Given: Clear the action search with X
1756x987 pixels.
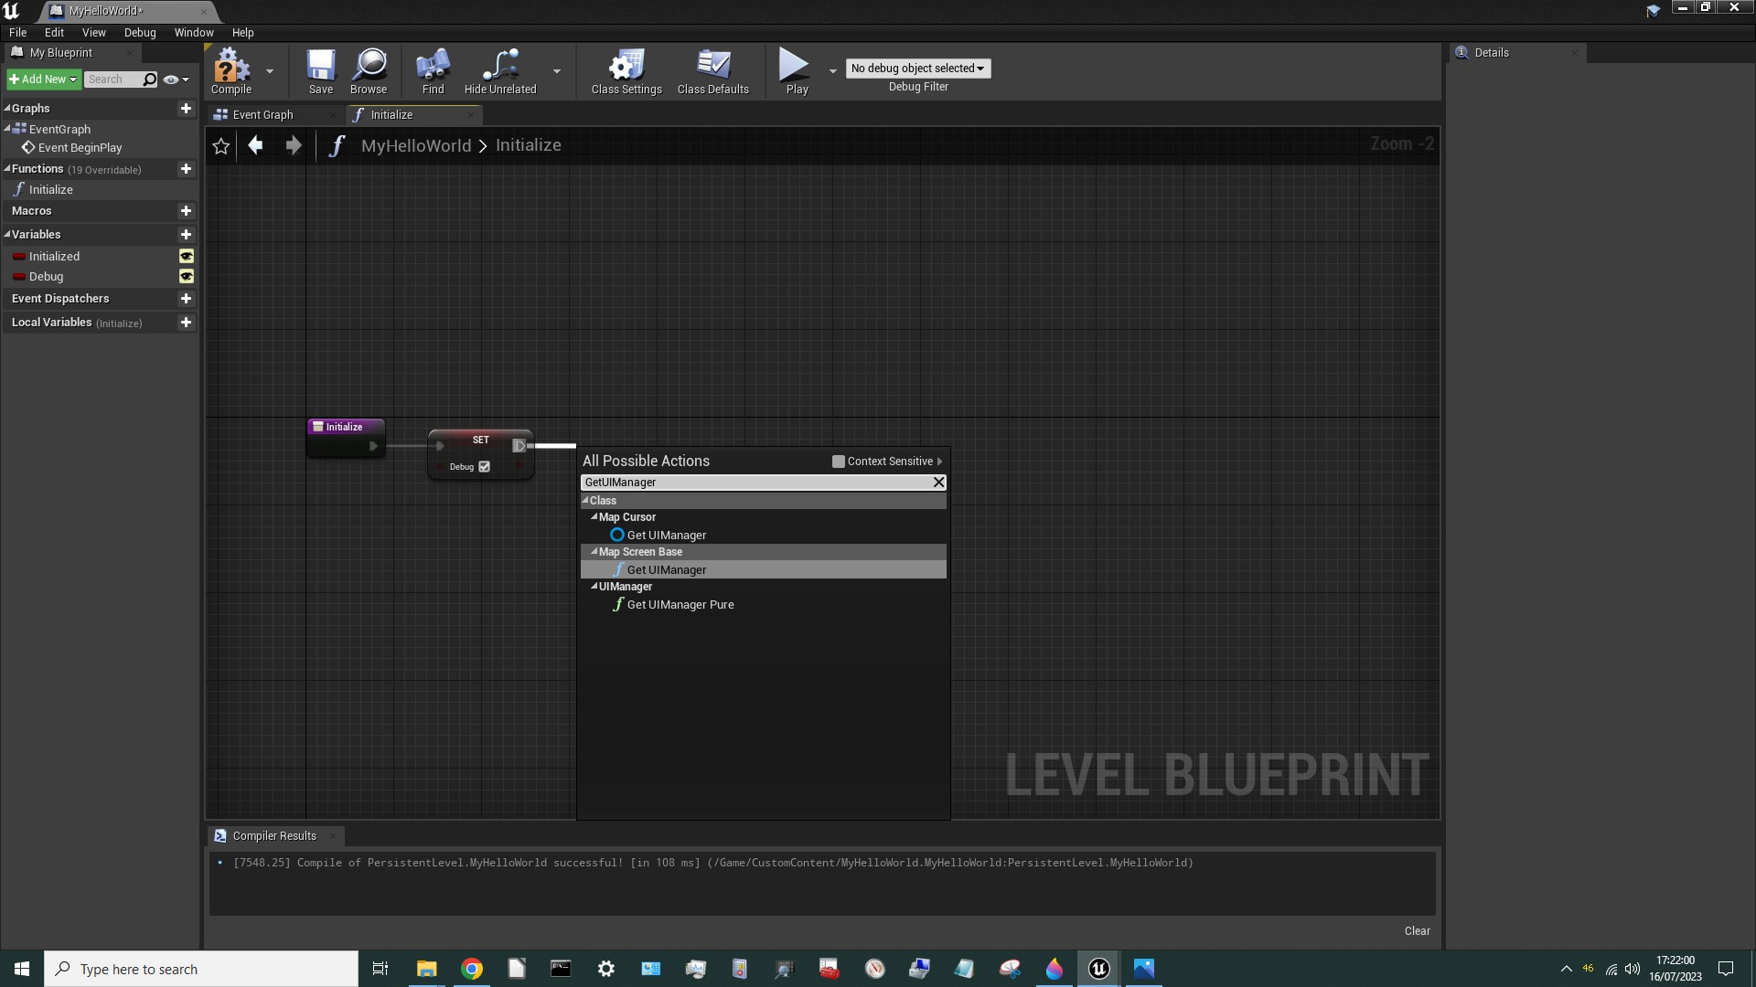Looking at the screenshot, I should pos(938,483).
